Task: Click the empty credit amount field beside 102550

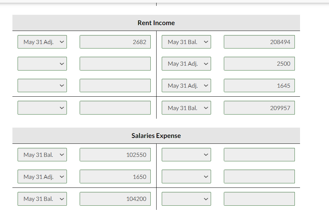Action: click(x=259, y=154)
